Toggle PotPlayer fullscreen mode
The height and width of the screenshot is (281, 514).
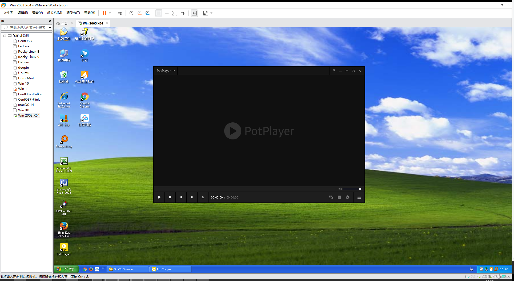(x=353, y=71)
